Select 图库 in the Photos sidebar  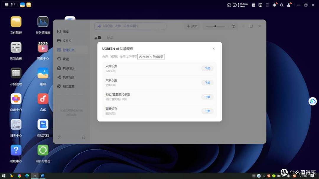71,32
